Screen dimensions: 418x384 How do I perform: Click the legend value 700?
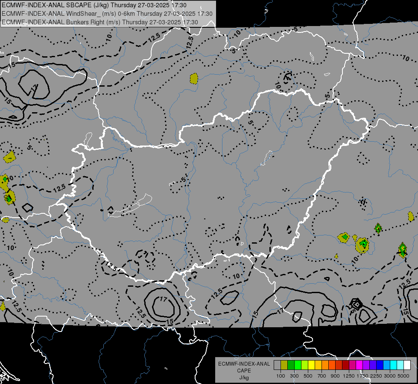(x=322, y=376)
